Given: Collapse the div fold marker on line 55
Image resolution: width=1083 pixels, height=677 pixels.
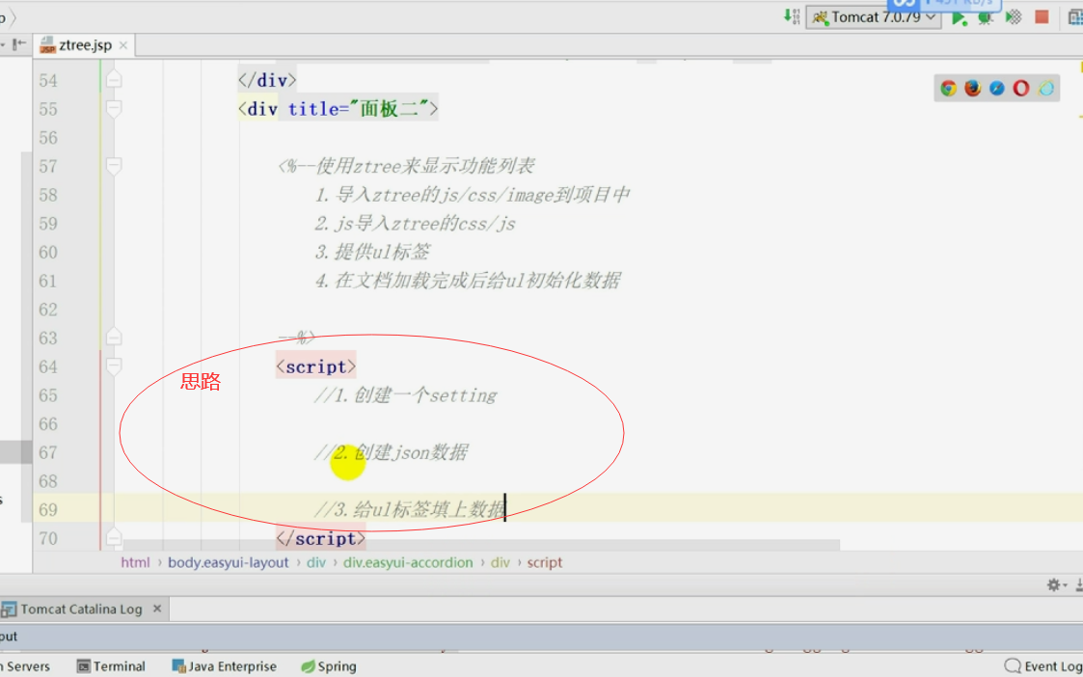Looking at the screenshot, I should [114, 108].
